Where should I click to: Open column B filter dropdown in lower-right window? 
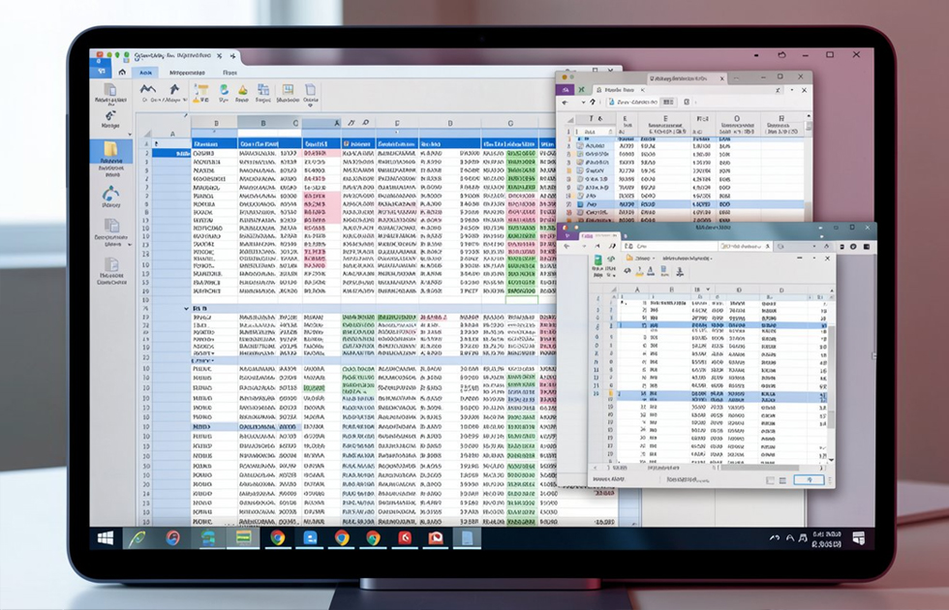tap(707, 289)
